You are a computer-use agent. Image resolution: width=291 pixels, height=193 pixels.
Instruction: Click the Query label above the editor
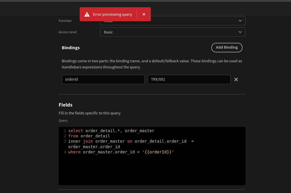63,120
